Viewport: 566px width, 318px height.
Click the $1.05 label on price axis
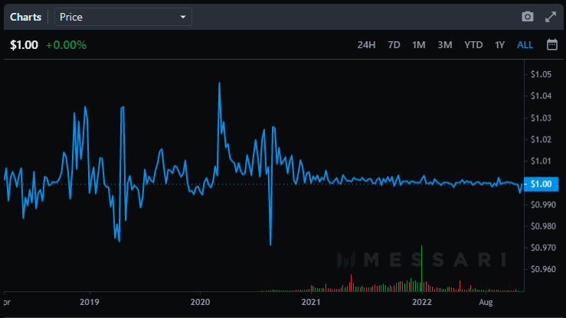(x=541, y=74)
